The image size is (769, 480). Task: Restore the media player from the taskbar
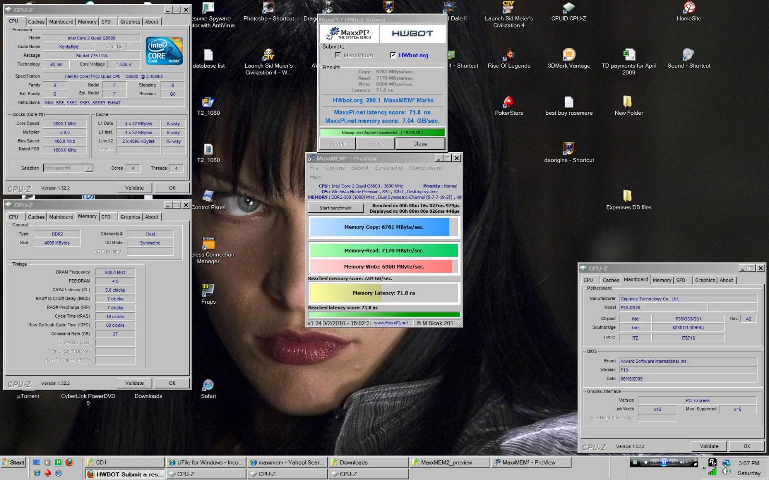click(695, 465)
